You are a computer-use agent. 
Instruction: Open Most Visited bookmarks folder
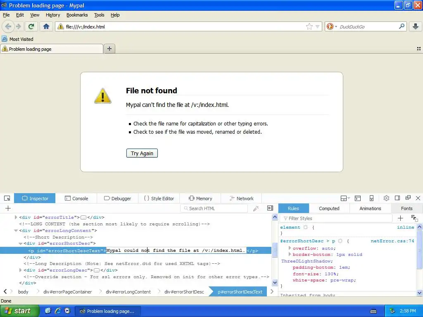(x=17, y=39)
